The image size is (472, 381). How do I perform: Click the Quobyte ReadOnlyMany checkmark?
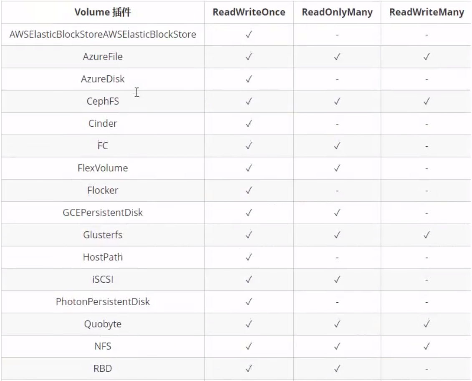[x=337, y=324]
